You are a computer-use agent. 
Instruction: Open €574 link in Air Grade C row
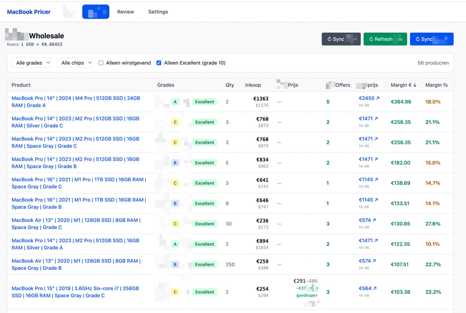point(367,220)
